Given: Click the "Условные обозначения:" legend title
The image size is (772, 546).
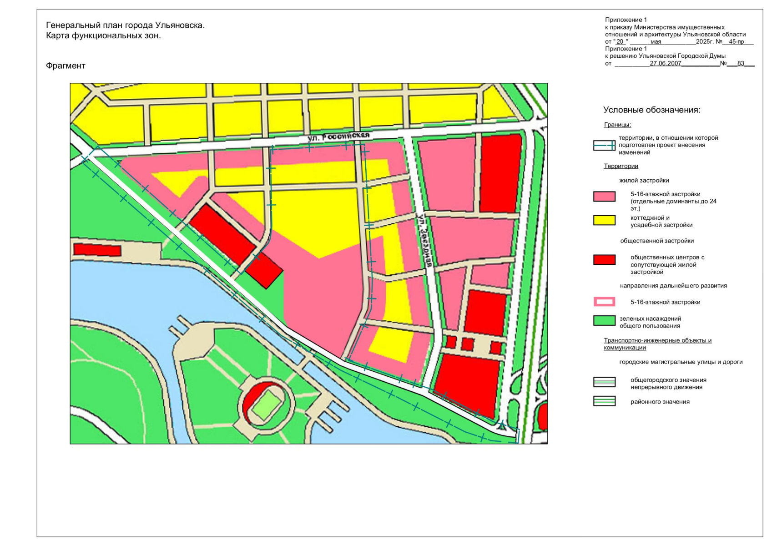Looking at the screenshot, I should (651, 110).
